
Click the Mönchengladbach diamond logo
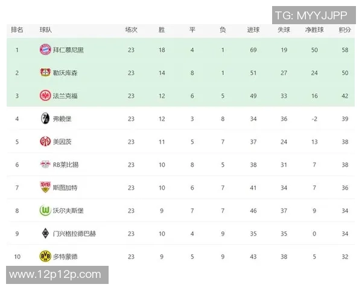point(45,233)
